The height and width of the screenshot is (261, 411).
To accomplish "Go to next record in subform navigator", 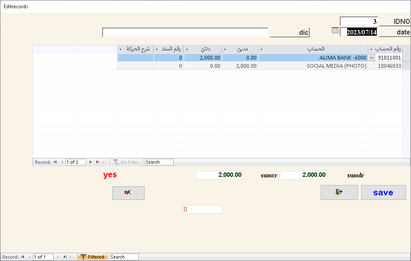I will (91, 162).
